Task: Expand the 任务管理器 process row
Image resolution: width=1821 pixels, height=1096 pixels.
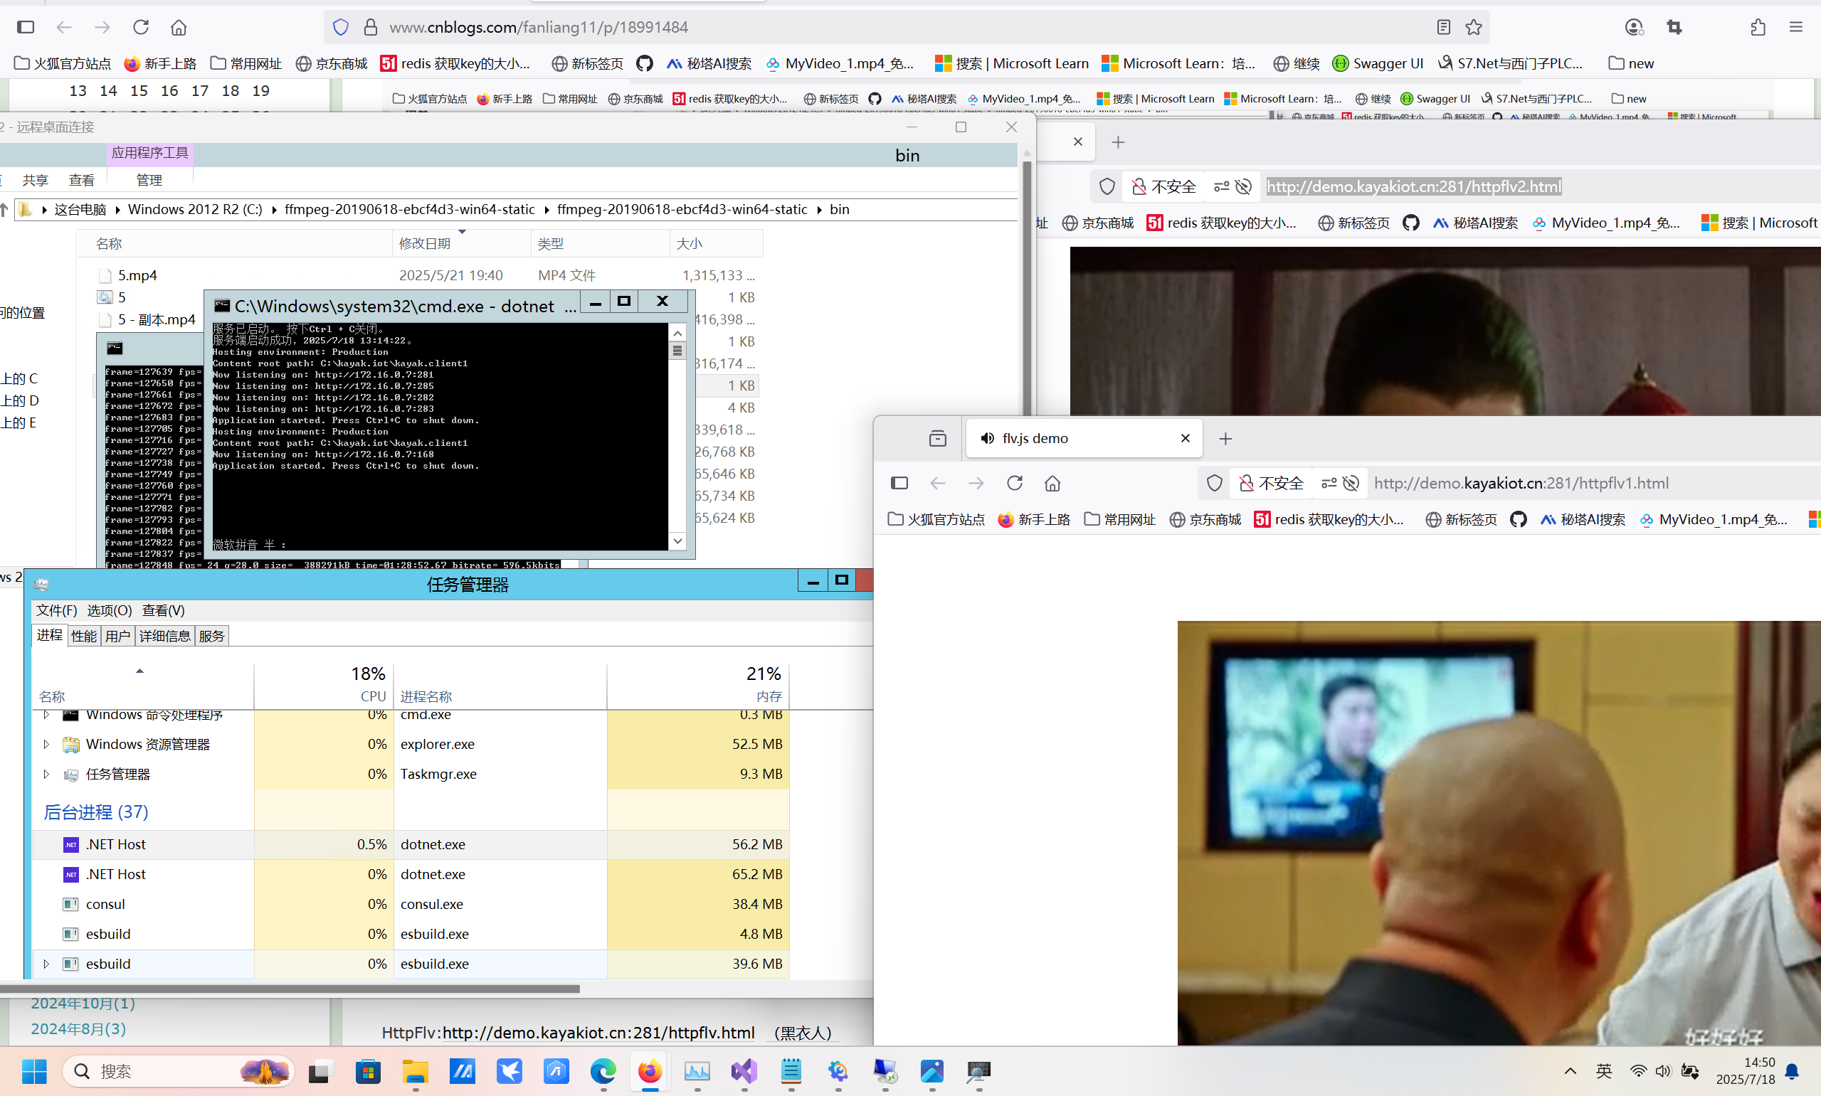Action: [x=46, y=774]
